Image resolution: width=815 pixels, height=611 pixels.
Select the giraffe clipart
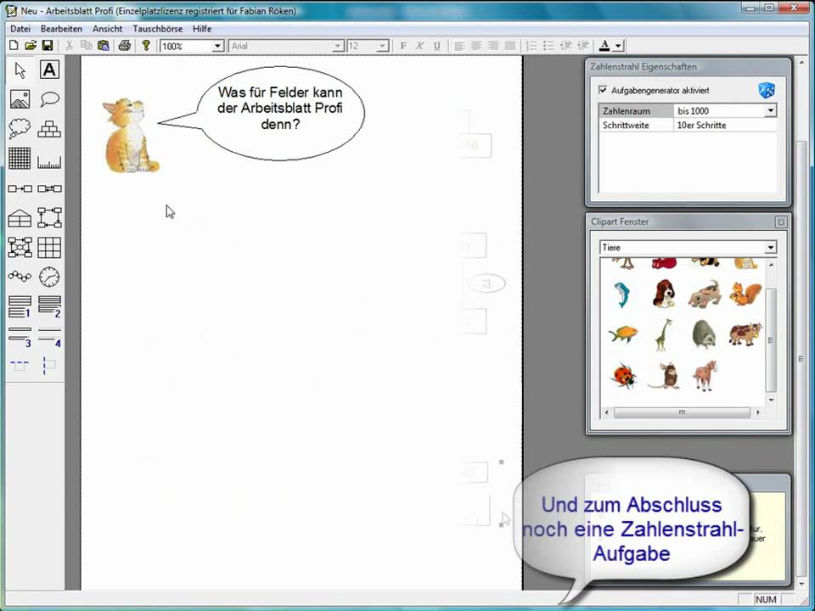tap(663, 334)
